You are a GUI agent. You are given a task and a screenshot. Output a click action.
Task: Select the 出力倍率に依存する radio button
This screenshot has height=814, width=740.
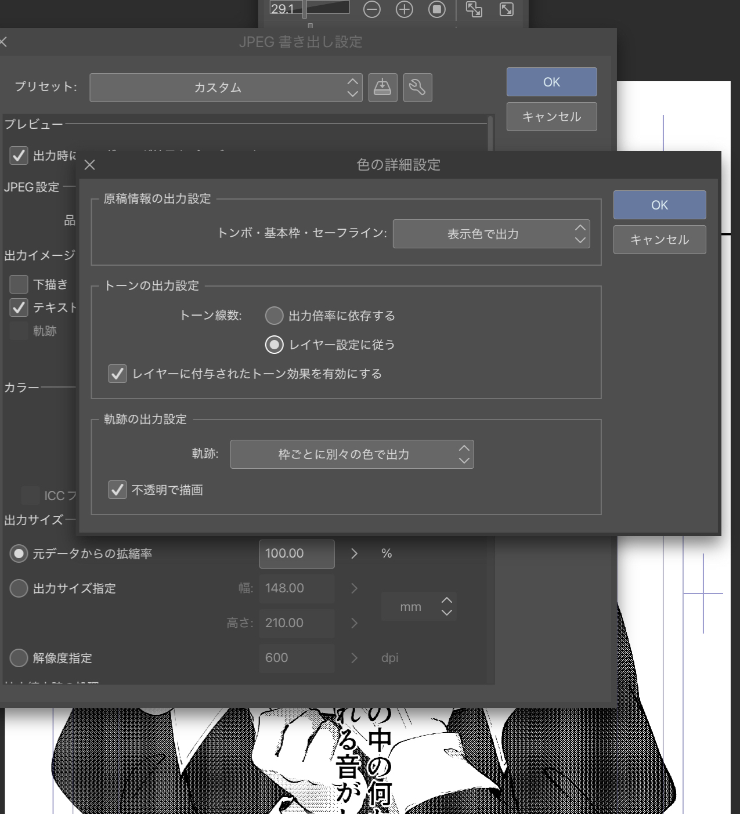coord(274,316)
